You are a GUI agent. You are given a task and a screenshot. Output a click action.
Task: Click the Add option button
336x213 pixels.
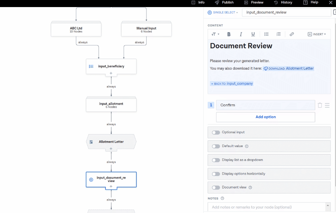click(x=265, y=117)
